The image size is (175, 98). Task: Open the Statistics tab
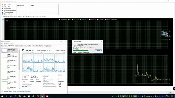[x=44, y=17]
